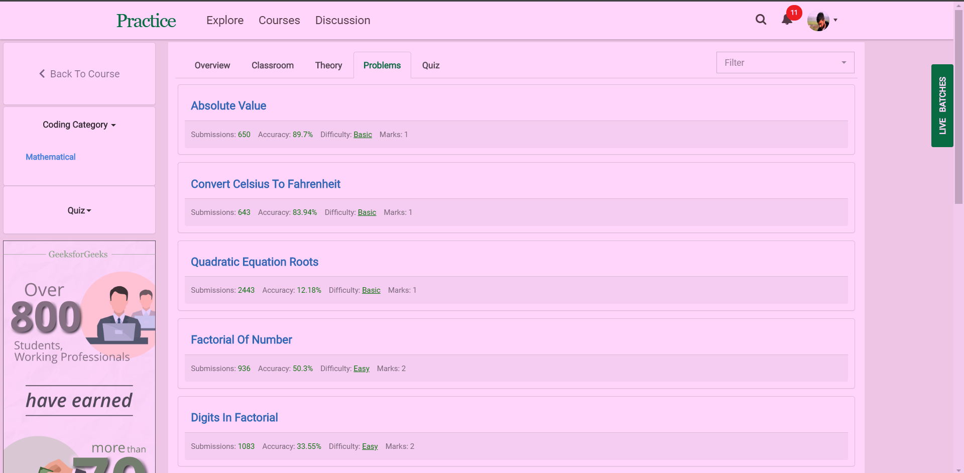Open the Courses menu
Viewport: 964px width, 473px height.
click(279, 20)
